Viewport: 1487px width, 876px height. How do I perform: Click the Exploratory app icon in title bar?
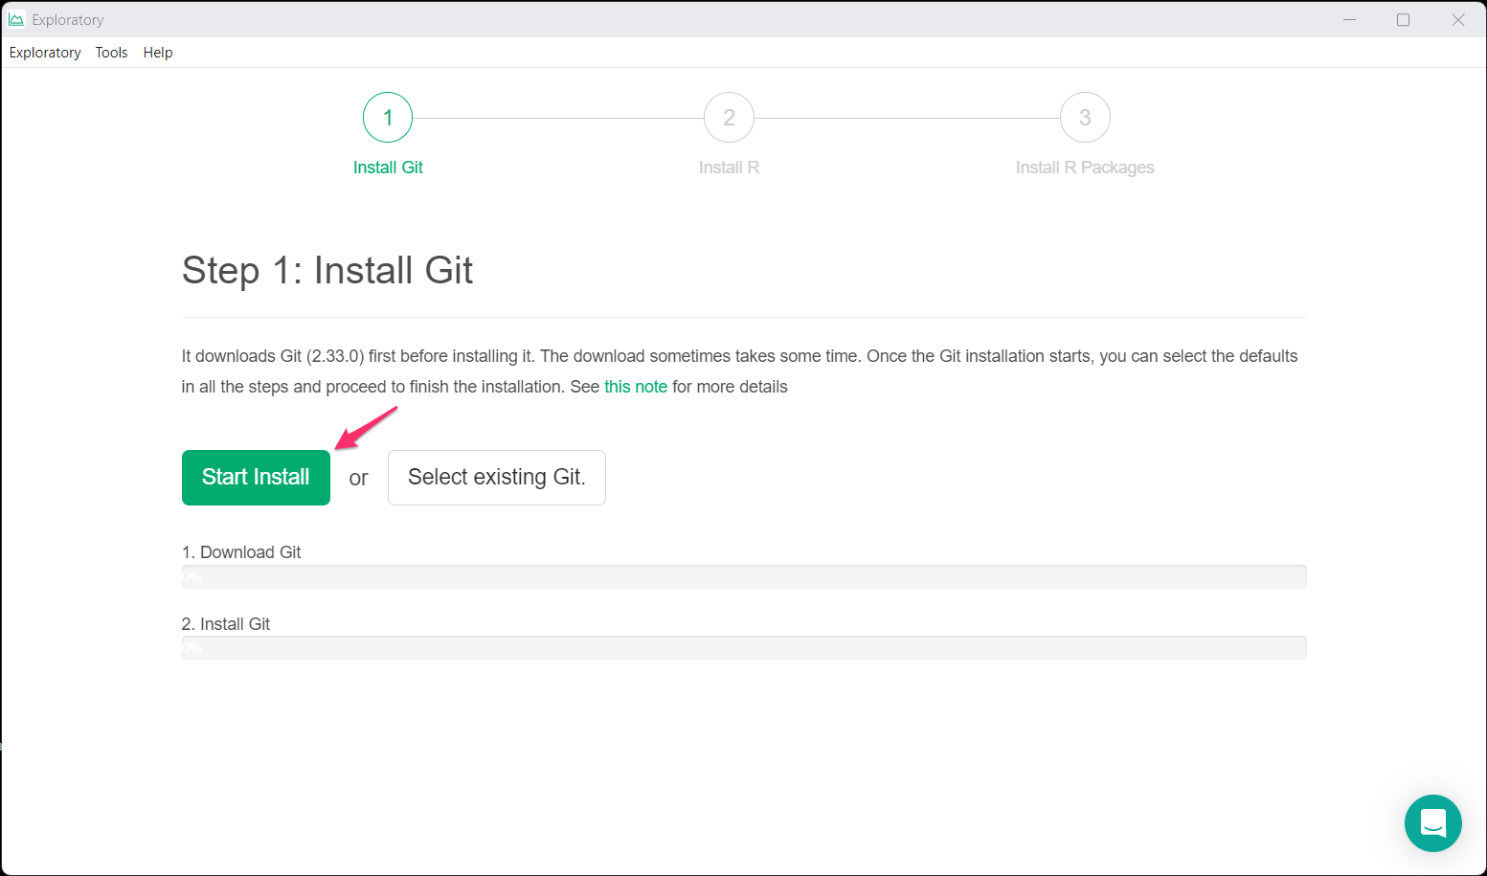coord(16,19)
